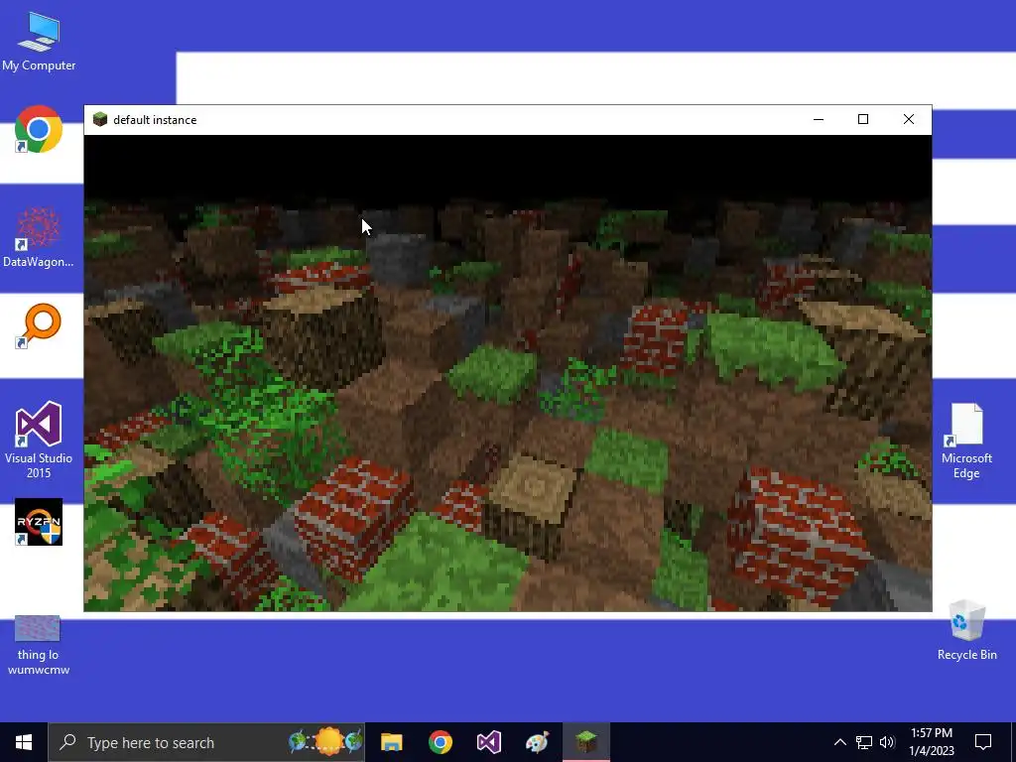
Task: Select the Recycle Bin icon
Action: click(x=966, y=630)
